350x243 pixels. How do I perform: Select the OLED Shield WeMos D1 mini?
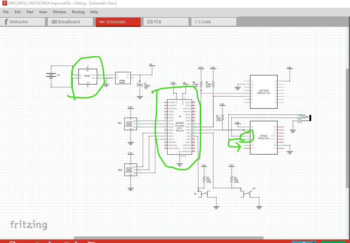coord(264,92)
